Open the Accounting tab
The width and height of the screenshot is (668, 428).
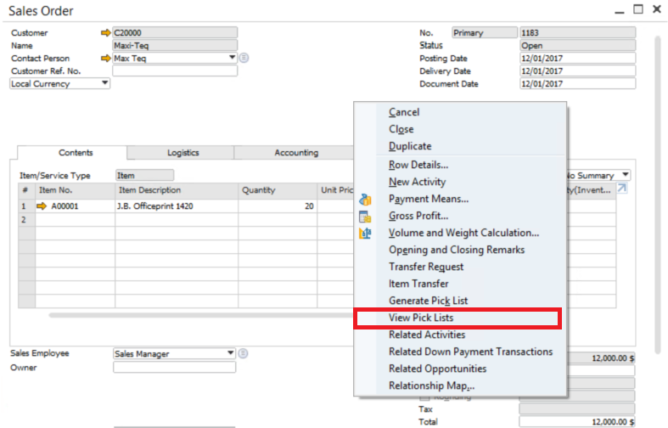[x=296, y=153]
